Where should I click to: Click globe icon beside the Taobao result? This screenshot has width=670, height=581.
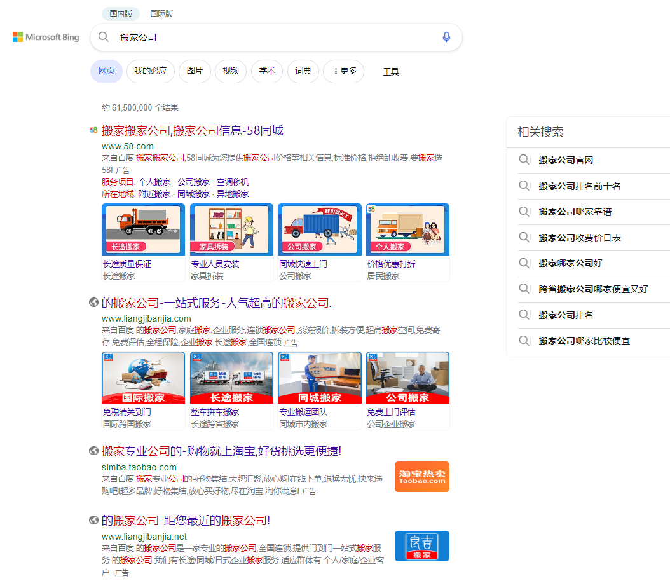point(93,451)
